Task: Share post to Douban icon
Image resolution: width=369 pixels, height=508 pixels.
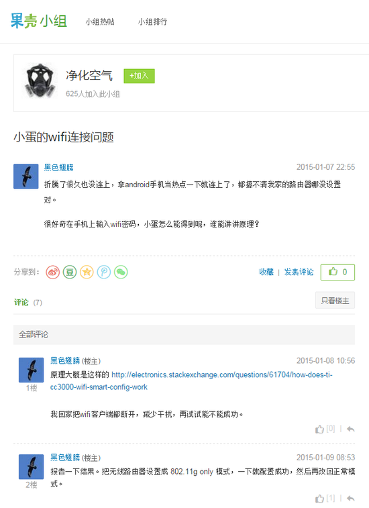Action: [x=70, y=272]
